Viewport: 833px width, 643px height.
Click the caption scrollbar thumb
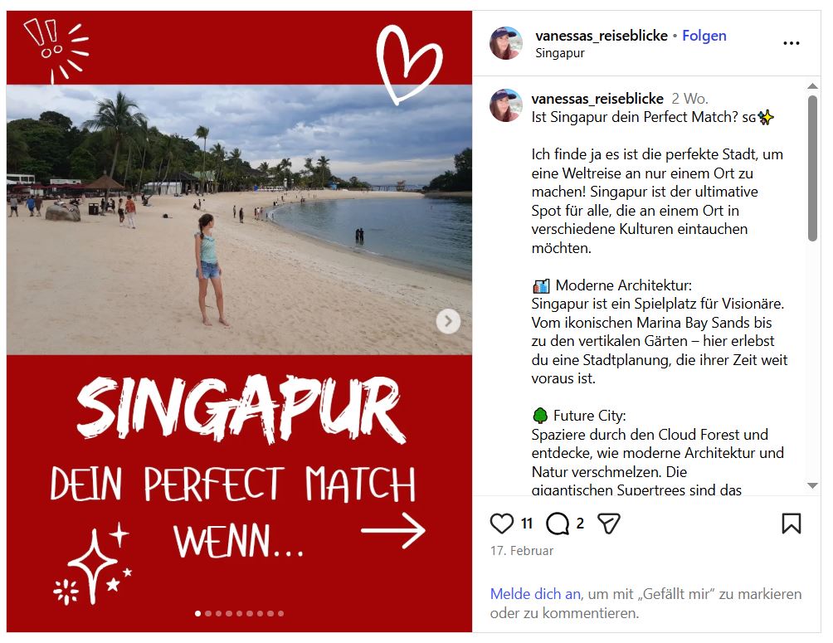pyautogui.click(x=812, y=168)
